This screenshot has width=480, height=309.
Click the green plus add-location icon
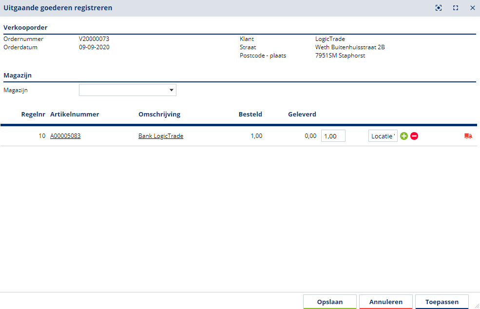click(403, 136)
